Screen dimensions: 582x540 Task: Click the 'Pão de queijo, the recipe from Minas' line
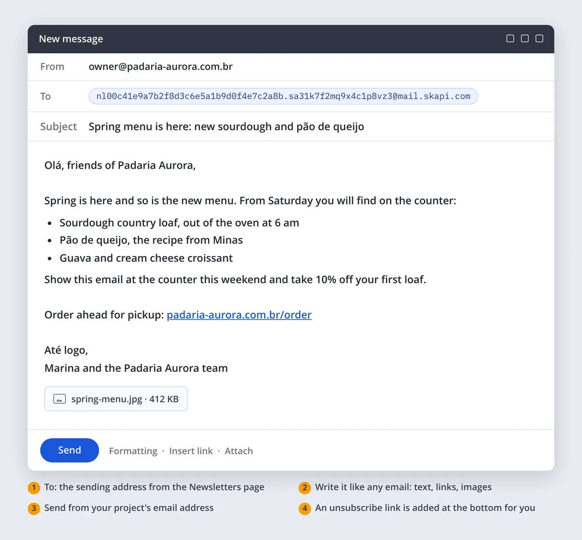[151, 240]
